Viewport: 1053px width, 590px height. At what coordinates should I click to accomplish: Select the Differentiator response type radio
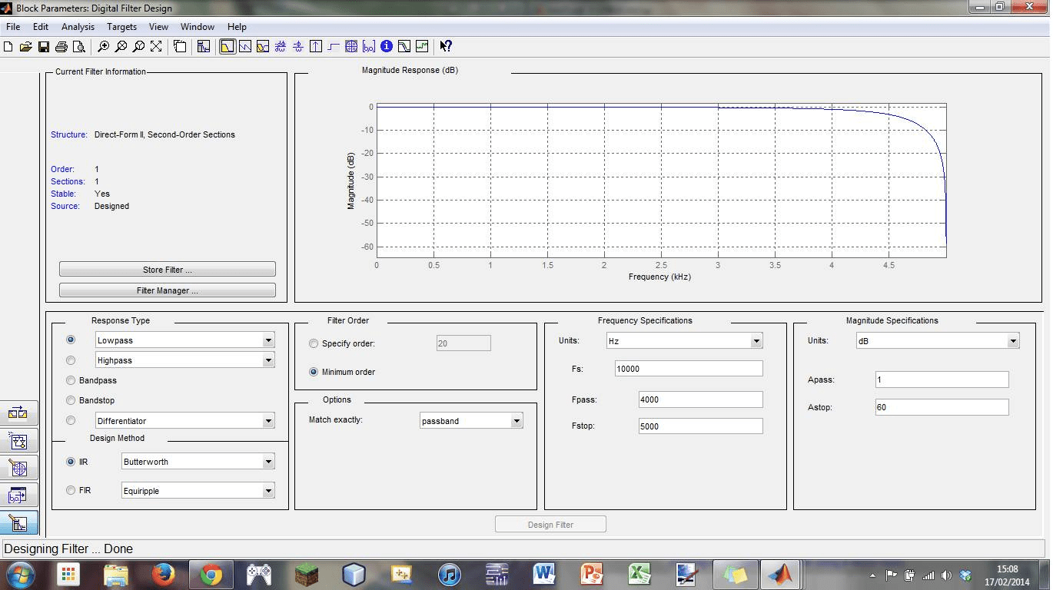[71, 420]
